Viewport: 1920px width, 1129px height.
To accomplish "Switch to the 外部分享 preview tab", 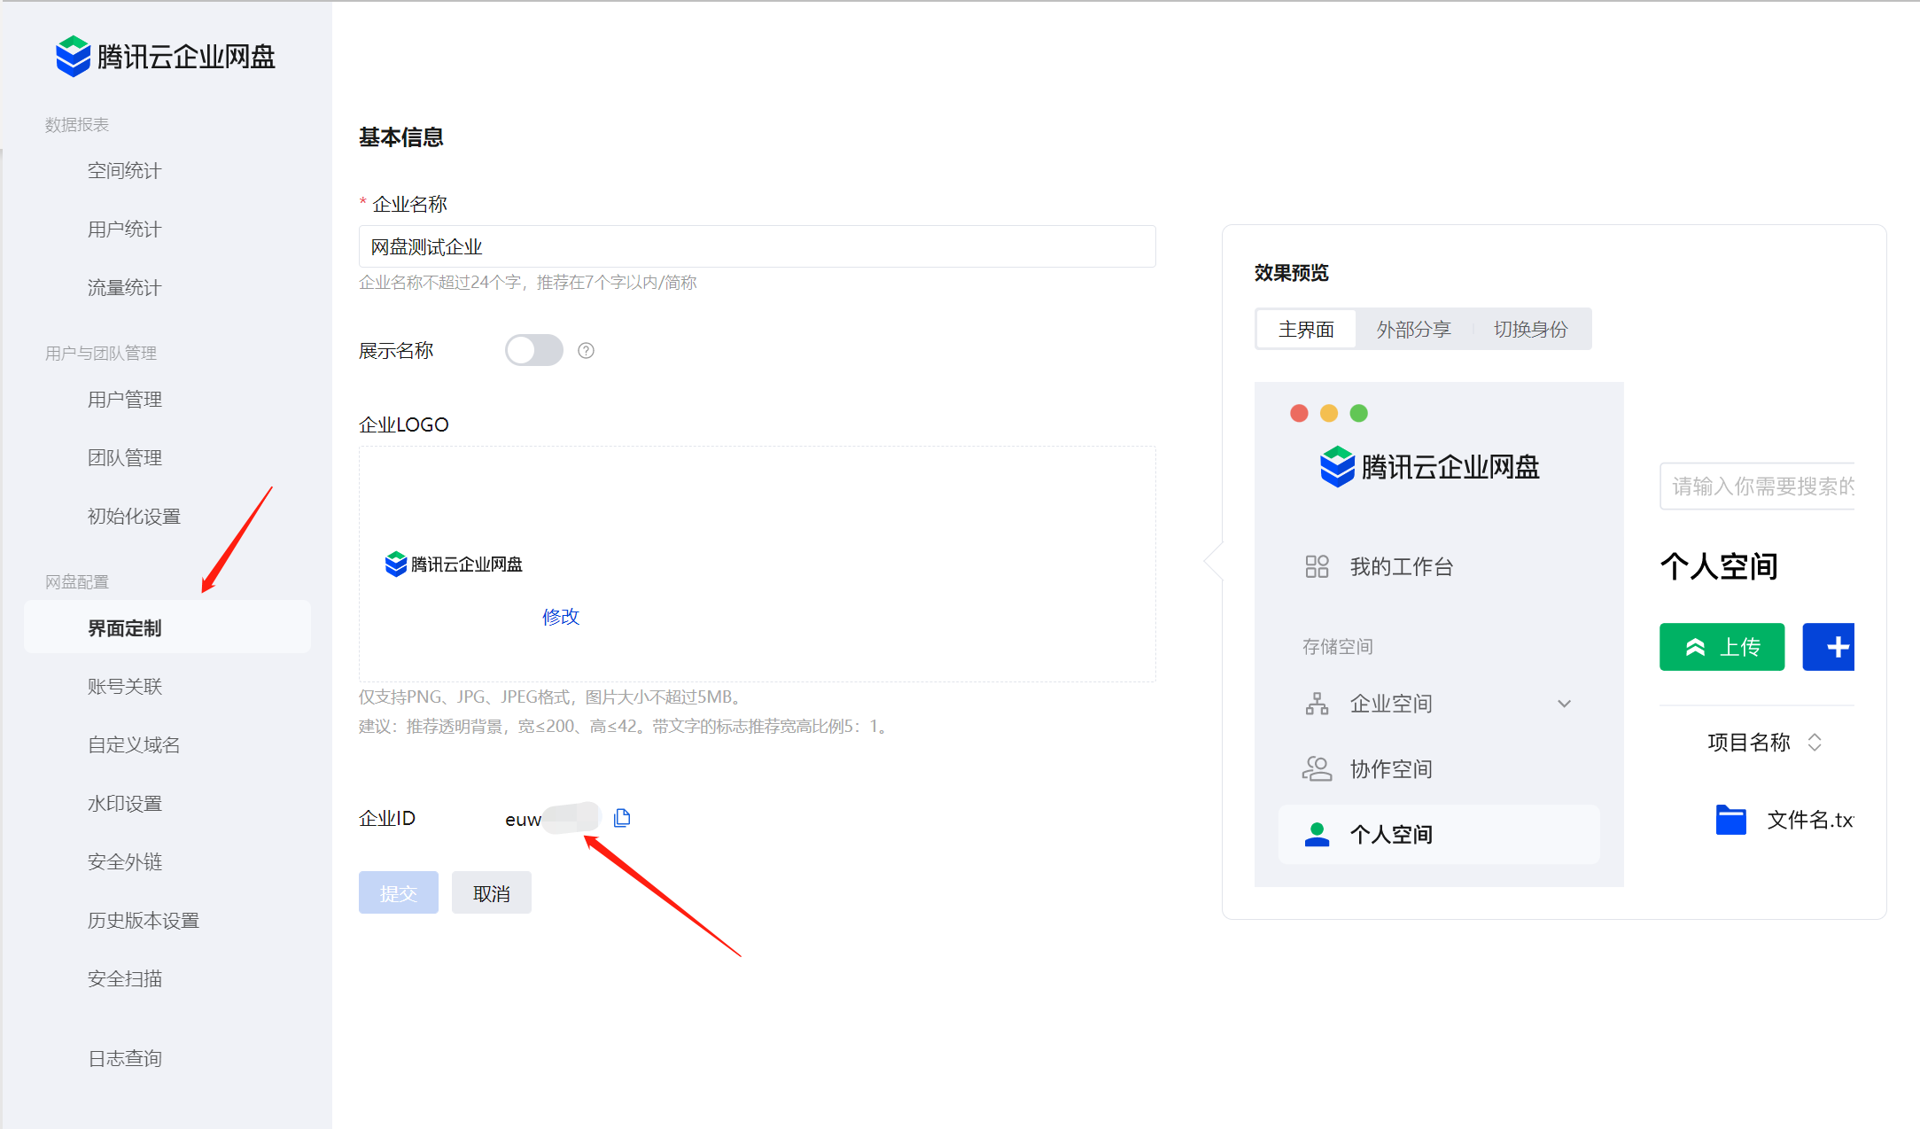I will click(x=1413, y=330).
